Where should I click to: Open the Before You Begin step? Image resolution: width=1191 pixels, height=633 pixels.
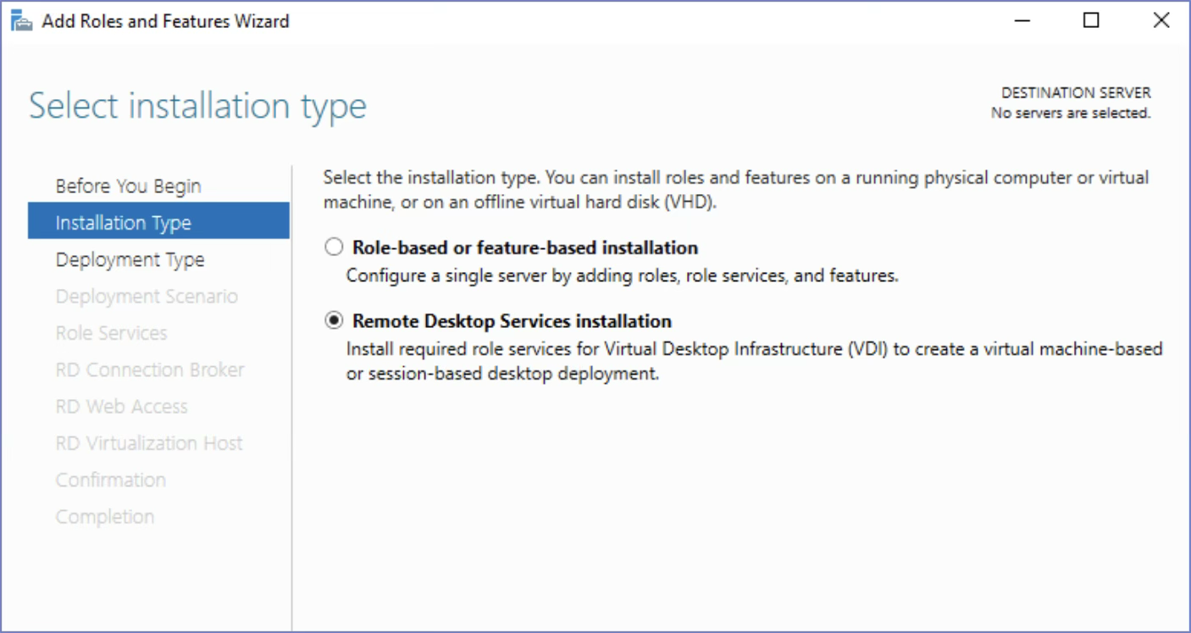click(128, 186)
